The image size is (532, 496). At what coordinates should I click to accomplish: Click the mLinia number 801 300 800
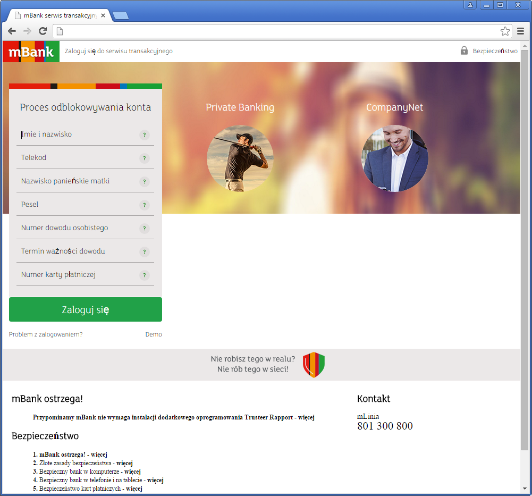pos(385,426)
